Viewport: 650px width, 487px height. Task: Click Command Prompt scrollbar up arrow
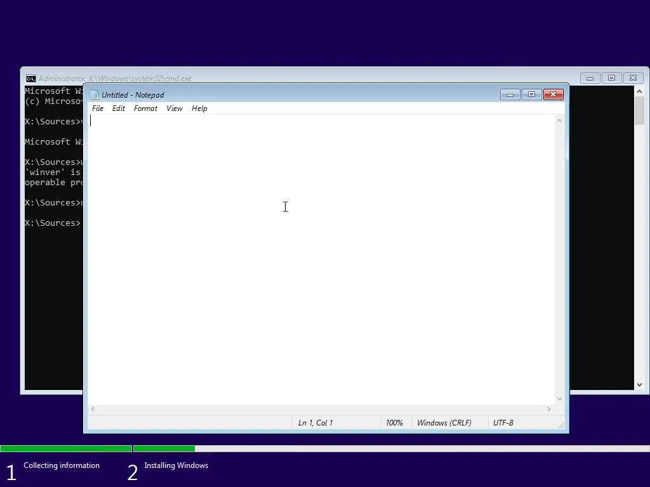pyautogui.click(x=639, y=91)
